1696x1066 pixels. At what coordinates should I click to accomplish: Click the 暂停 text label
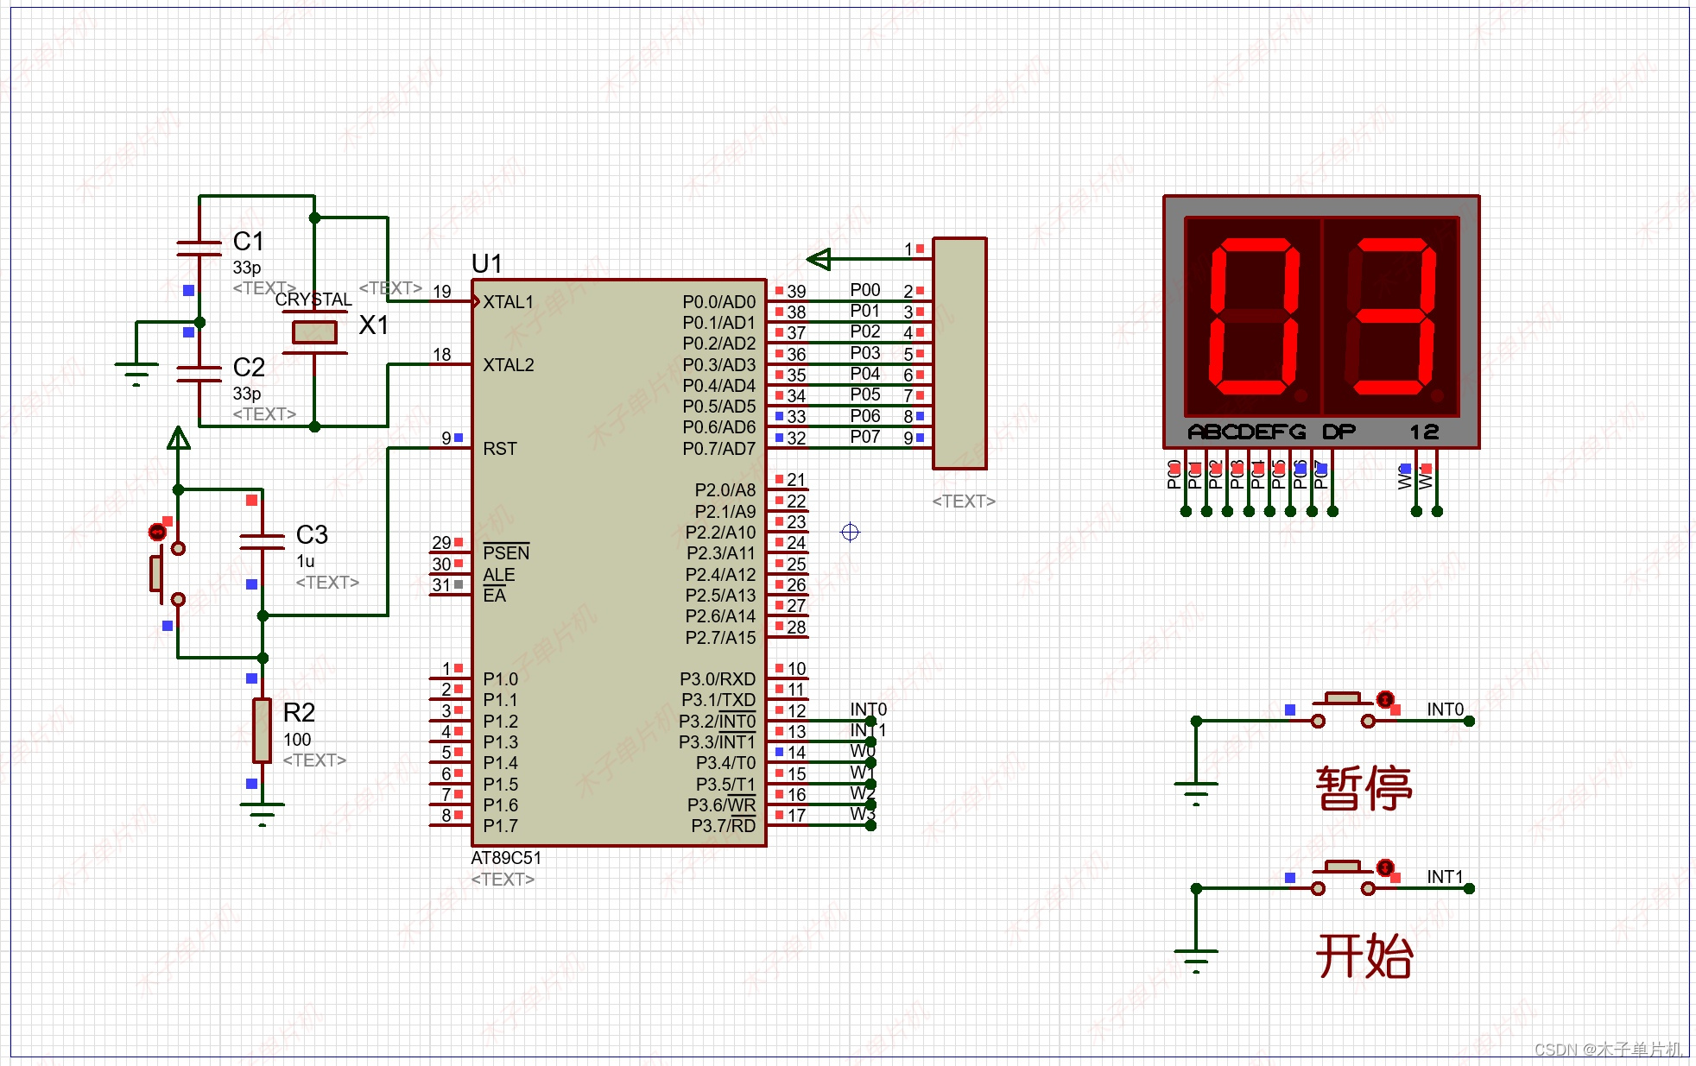pyautogui.click(x=1364, y=788)
